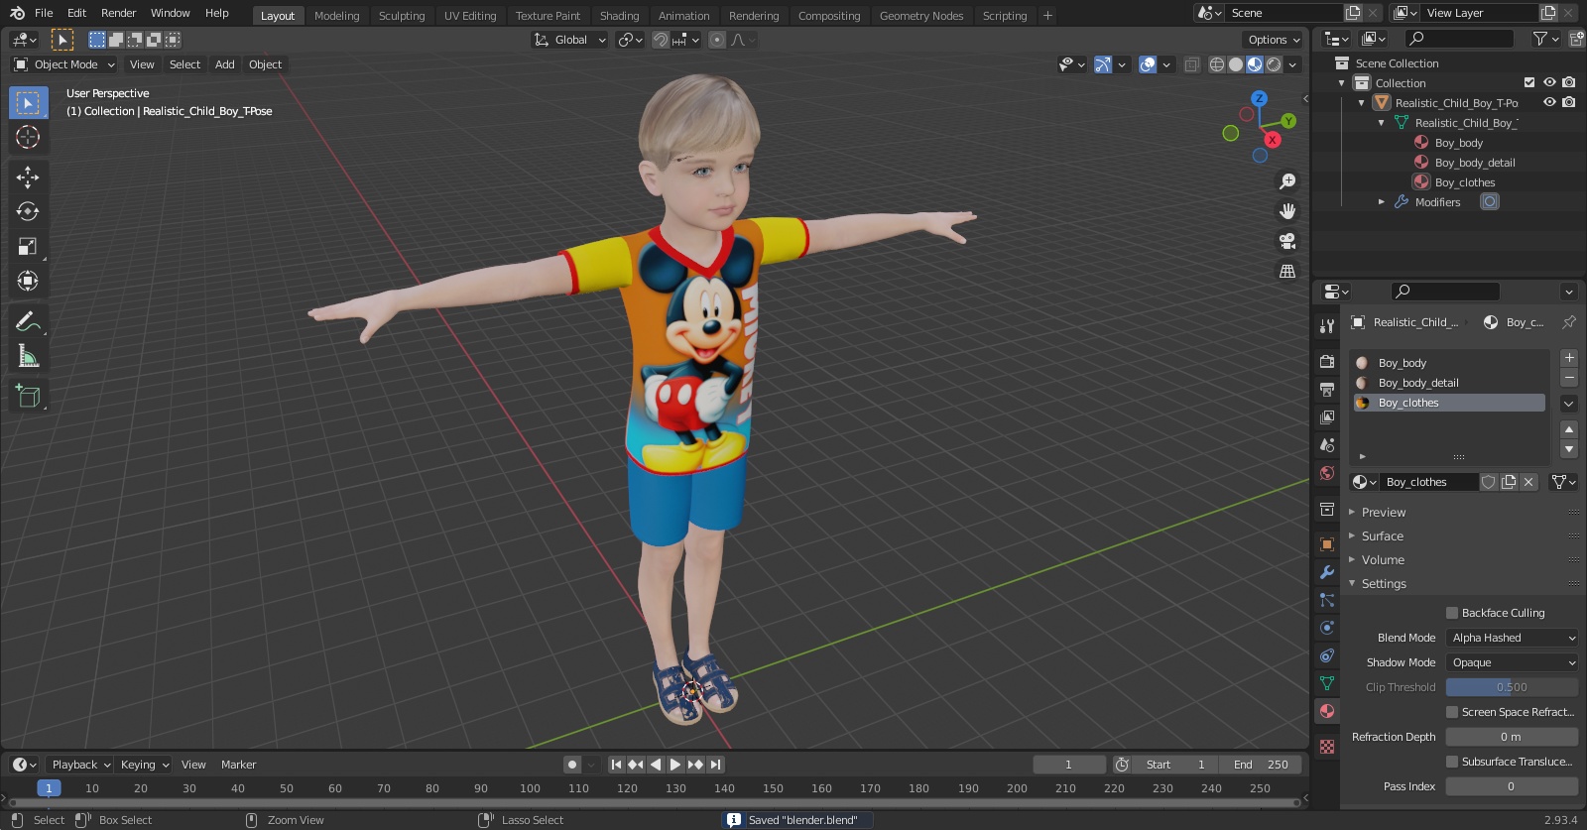Switch to Sculpting workspace tab

[402, 16]
